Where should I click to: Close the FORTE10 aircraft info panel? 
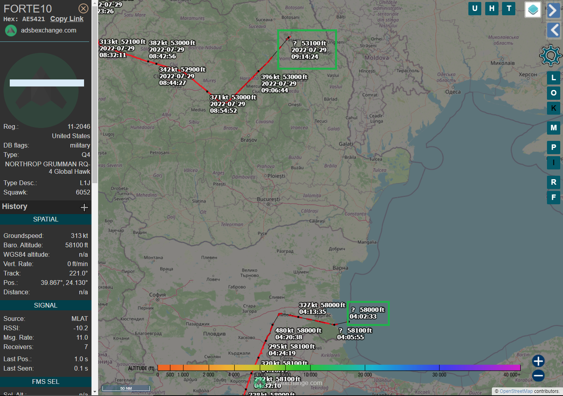pos(83,8)
